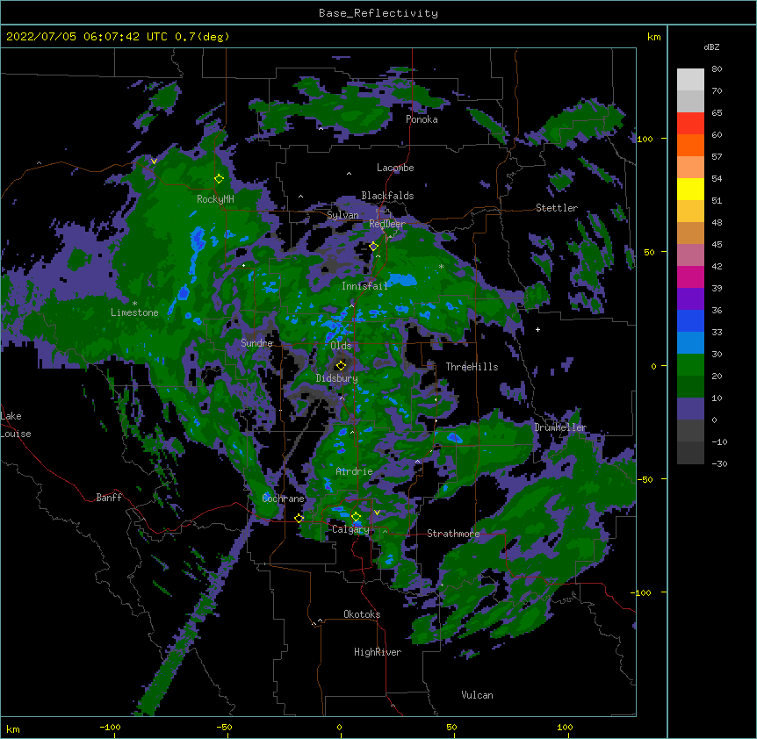
Task: Select the yellow diamond marker between Olds and Didsbury
Action: 341,365
